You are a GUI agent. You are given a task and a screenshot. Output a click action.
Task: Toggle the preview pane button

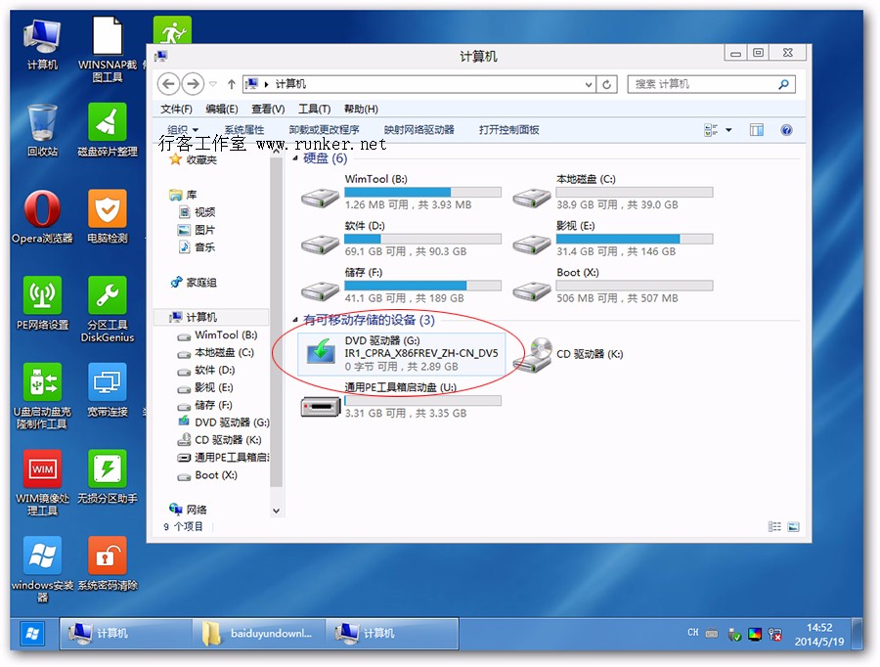[756, 130]
